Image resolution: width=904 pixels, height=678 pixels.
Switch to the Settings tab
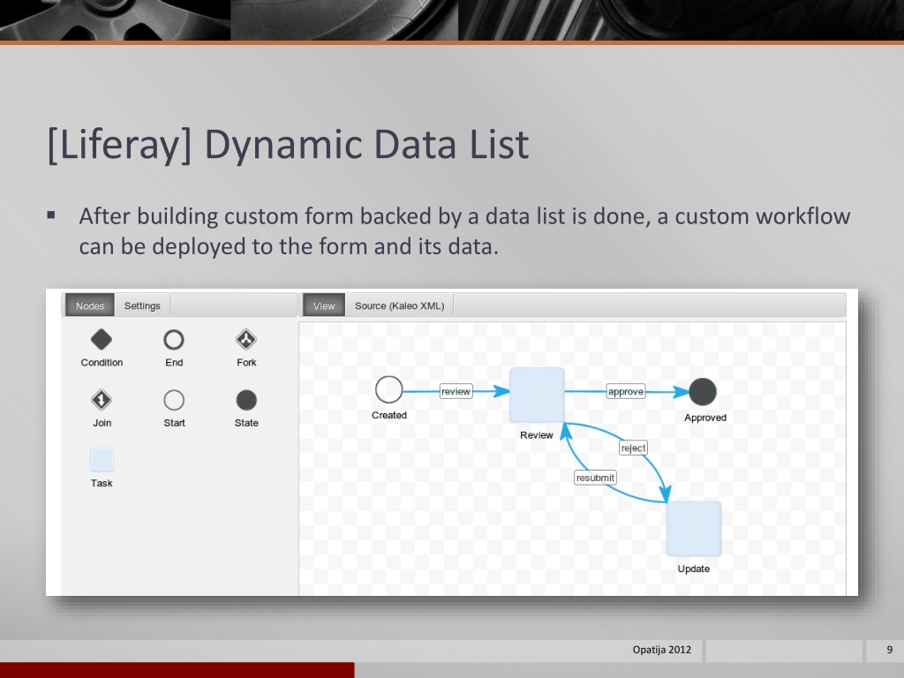[x=142, y=306]
